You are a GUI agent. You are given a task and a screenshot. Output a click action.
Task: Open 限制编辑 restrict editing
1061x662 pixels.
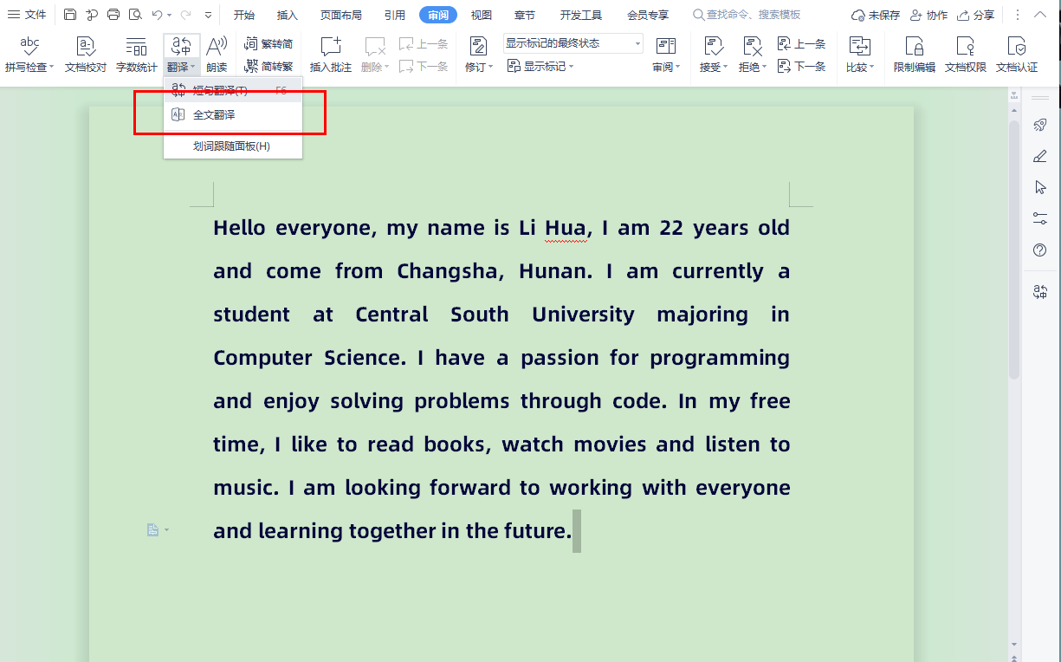(915, 55)
